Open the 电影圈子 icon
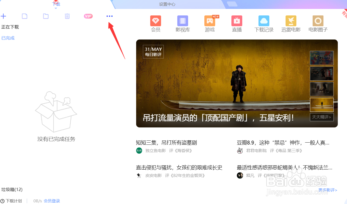The height and width of the screenshot is (204, 347). pos(318,21)
